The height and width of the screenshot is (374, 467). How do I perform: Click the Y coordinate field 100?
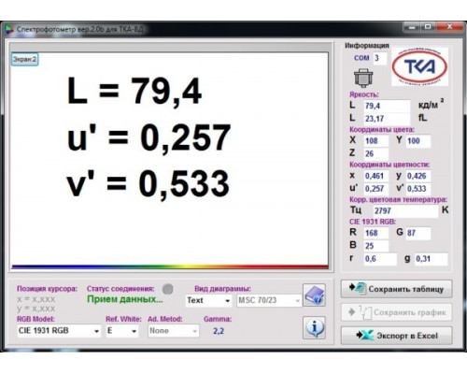point(418,141)
